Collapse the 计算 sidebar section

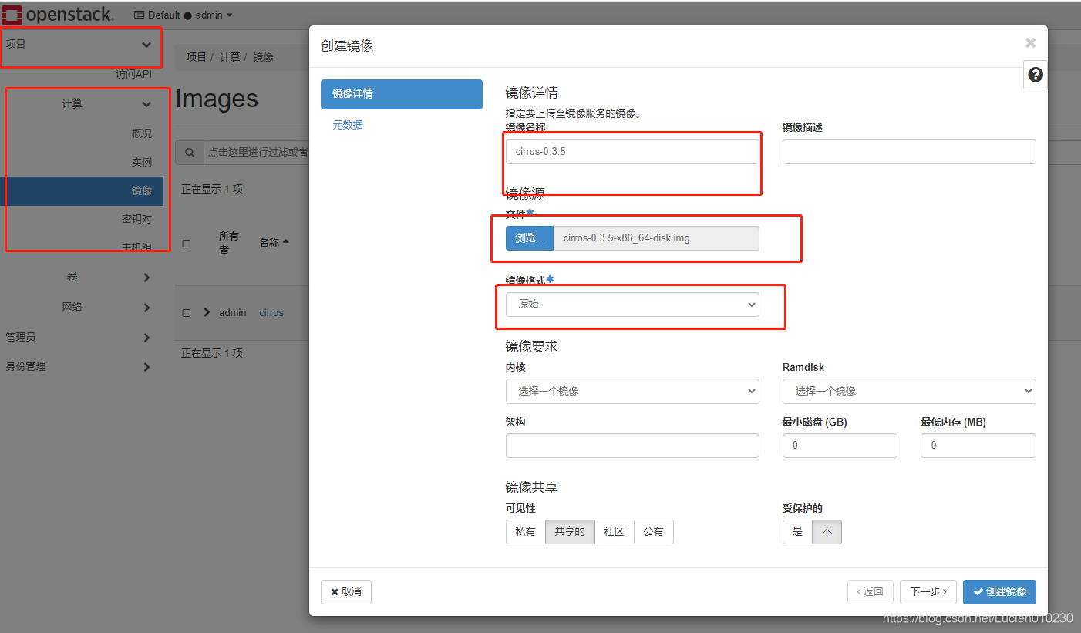pyautogui.click(x=82, y=103)
